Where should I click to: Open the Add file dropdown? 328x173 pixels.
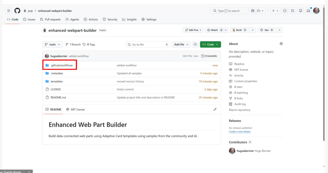click(181, 44)
